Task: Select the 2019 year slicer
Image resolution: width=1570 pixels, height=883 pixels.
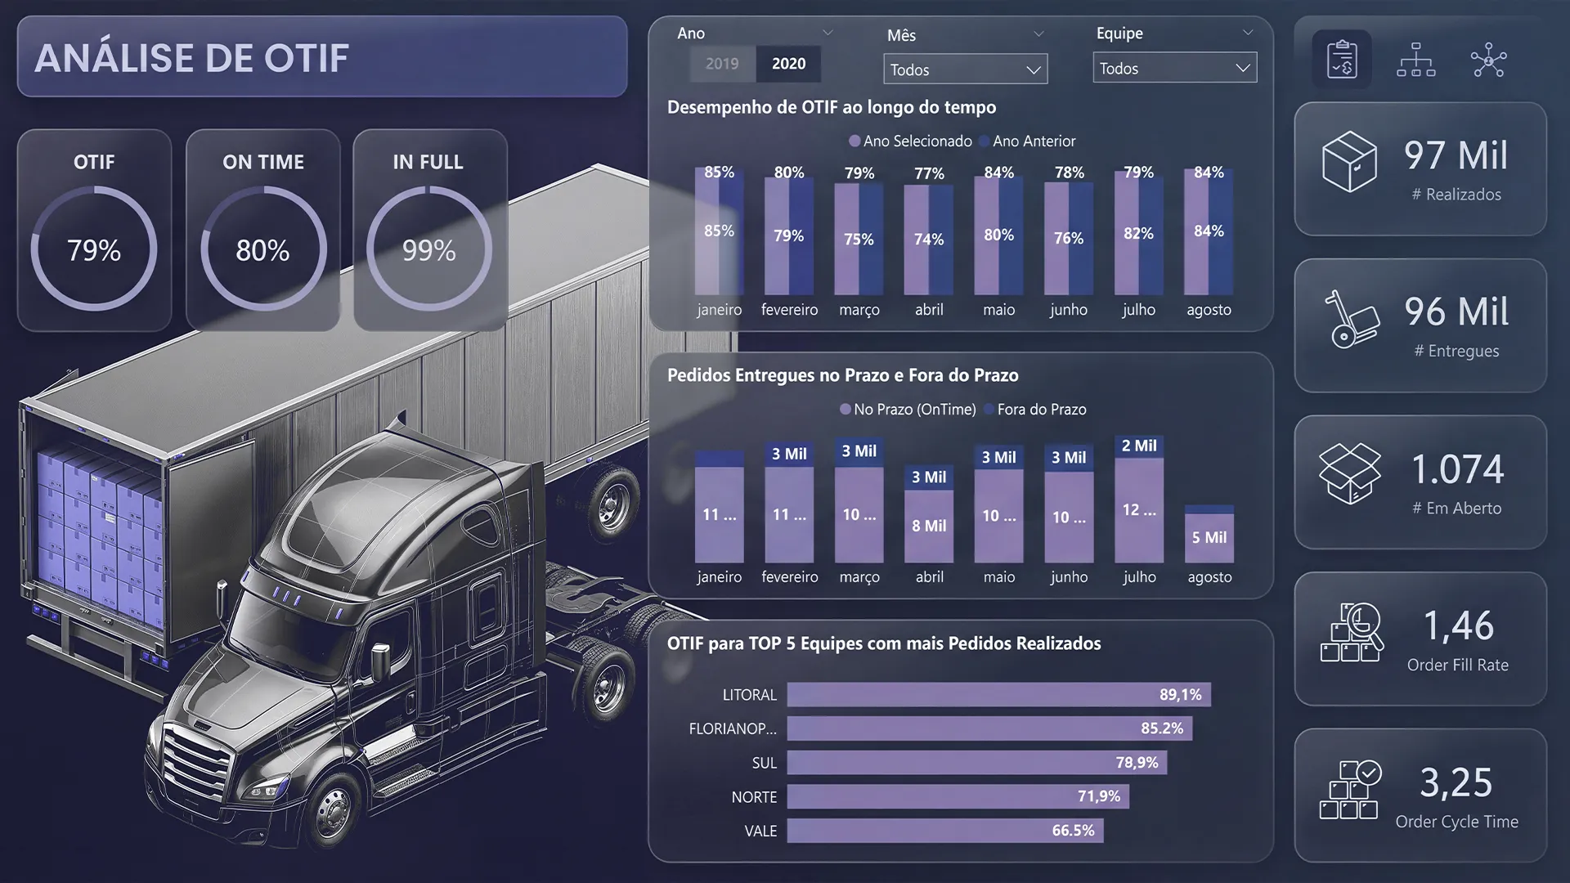Action: point(722,64)
